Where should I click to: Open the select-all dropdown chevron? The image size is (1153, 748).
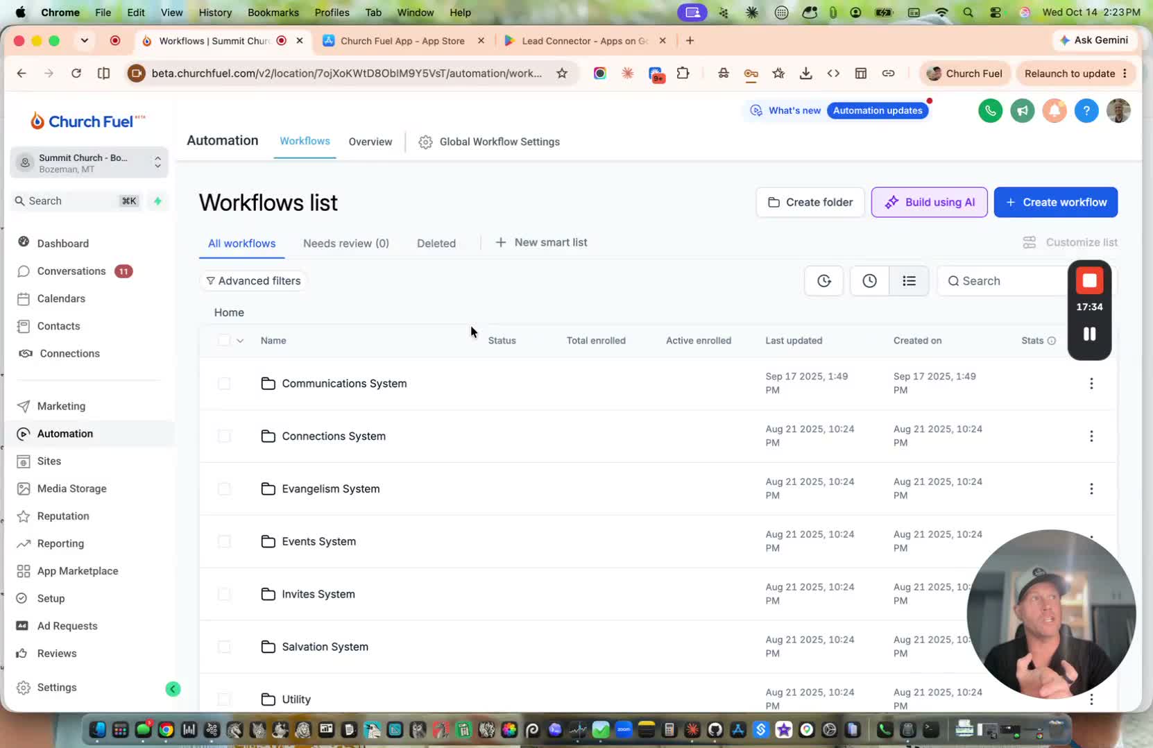coord(240,341)
